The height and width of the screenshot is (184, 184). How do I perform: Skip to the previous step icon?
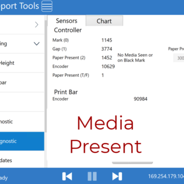point(67,176)
